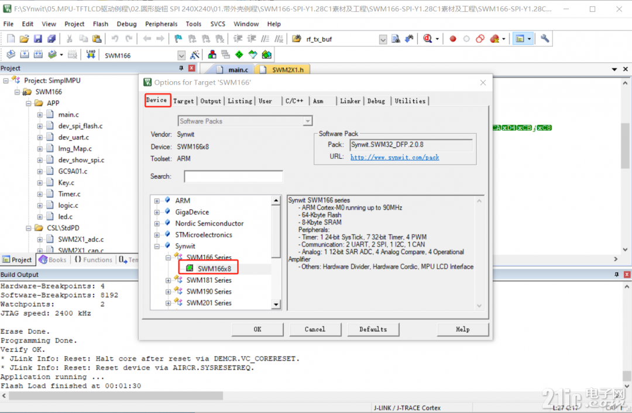Image resolution: width=632 pixels, height=413 pixels.
Task: Confirm the dialog with OK
Action: tap(257, 329)
